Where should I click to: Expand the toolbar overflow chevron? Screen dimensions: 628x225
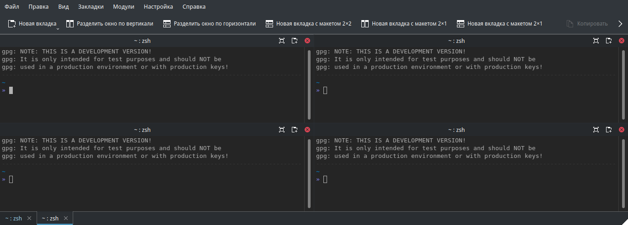click(620, 24)
